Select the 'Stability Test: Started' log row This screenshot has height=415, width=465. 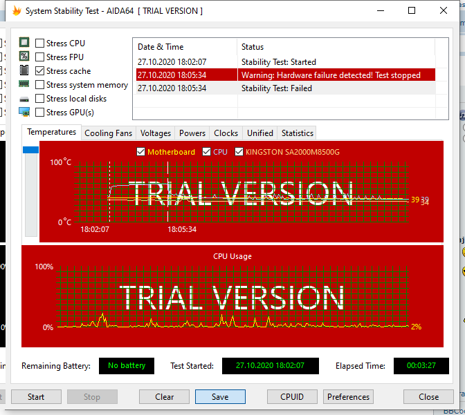[286, 62]
